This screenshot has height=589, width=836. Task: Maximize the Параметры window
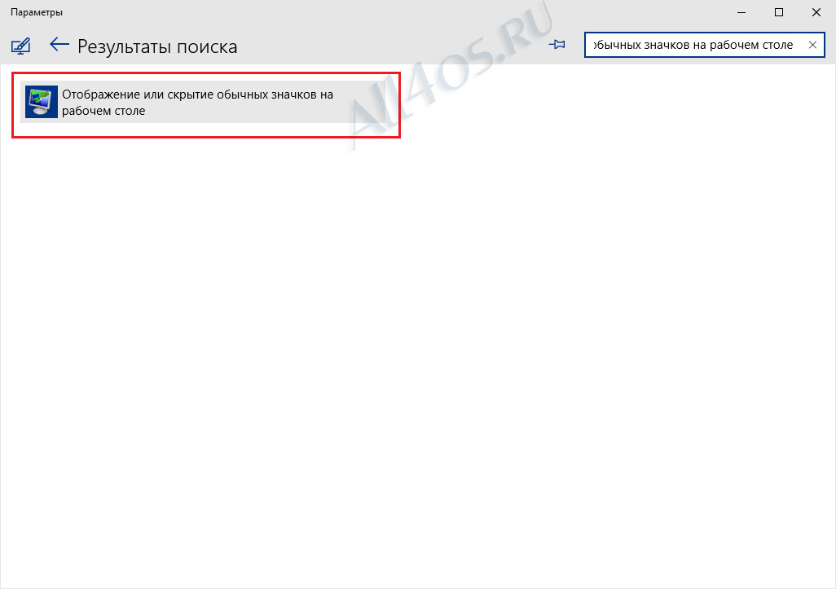pyautogui.click(x=779, y=12)
